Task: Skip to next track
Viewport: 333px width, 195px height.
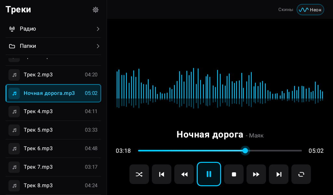Action: click(x=279, y=174)
